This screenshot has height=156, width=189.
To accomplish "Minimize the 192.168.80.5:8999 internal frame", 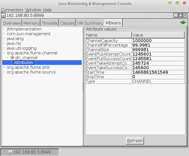I will click(x=176, y=15).
